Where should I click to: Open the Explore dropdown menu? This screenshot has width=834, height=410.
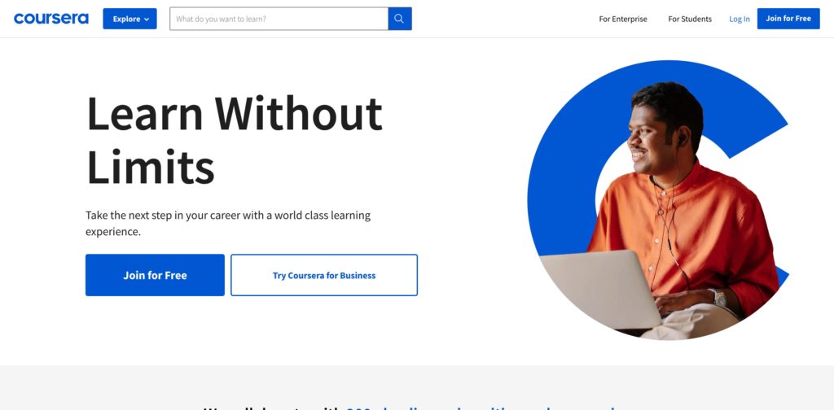129,19
